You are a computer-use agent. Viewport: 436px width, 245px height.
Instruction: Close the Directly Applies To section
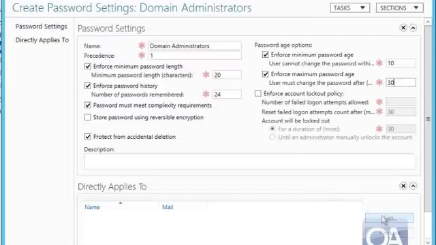(x=403, y=186)
